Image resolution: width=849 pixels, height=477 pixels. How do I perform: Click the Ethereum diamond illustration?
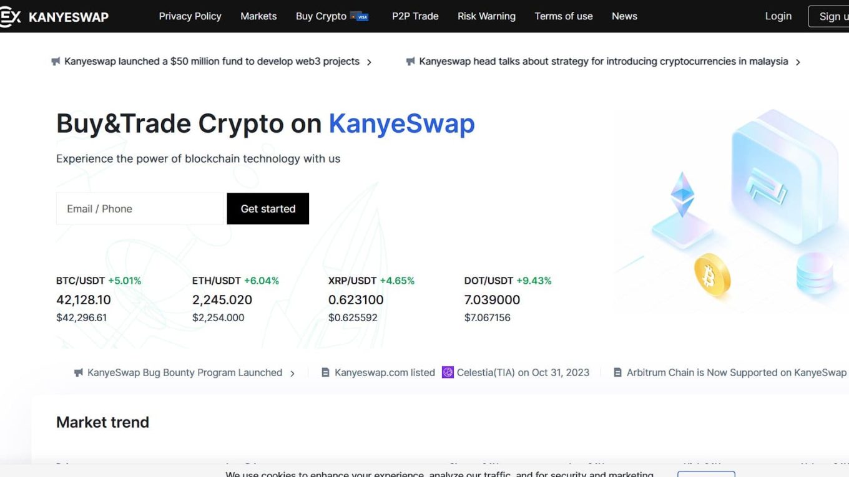[x=682, y=195]
